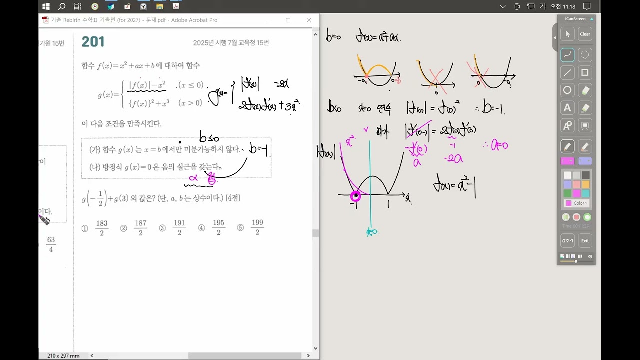
Task: Select the erase-all eraser tool beside text
Action: [585, 108]
